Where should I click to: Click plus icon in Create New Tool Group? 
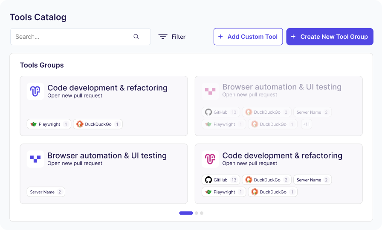coord(293,37)
